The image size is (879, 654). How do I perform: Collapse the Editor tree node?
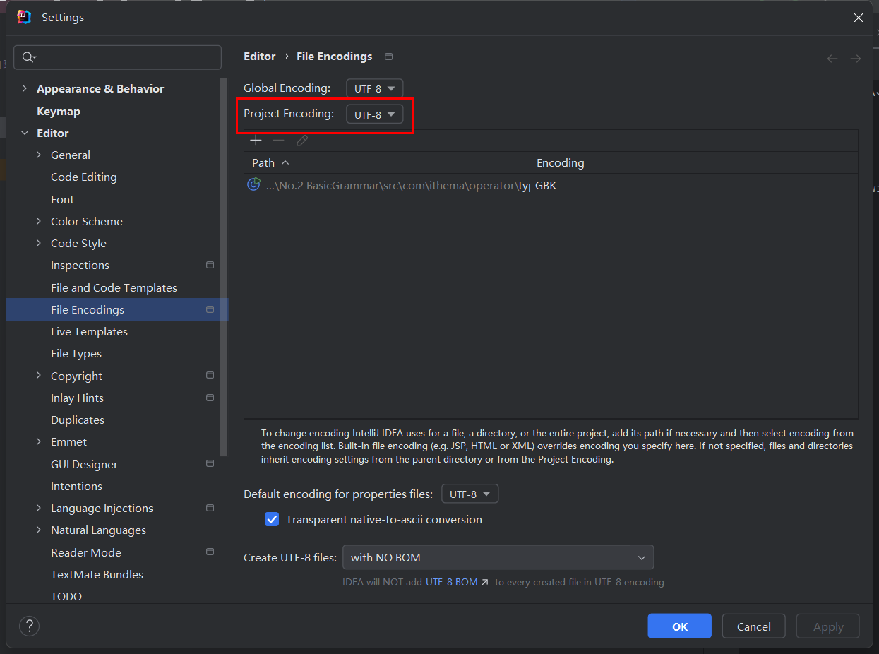[x=25, y=133]
